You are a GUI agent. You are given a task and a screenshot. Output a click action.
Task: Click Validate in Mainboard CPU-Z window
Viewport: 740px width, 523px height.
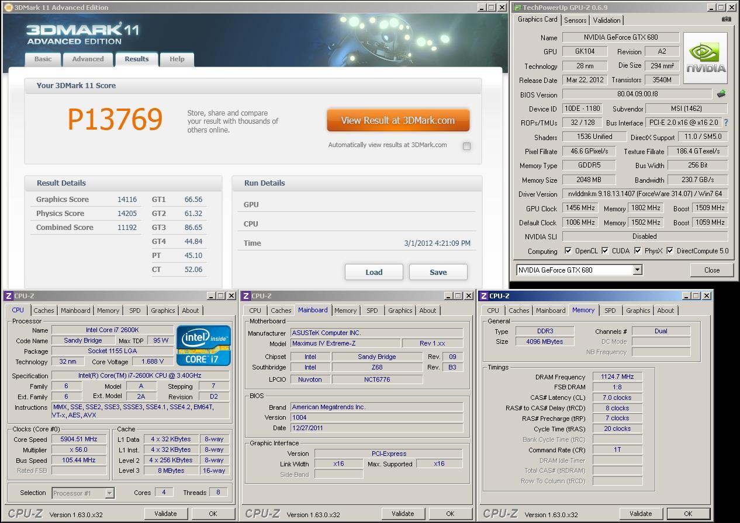click(x=403, y=514)
